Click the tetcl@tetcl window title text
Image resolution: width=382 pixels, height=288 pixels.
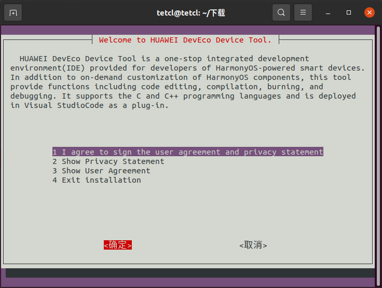pyautogui.click(x=191, y=12)
